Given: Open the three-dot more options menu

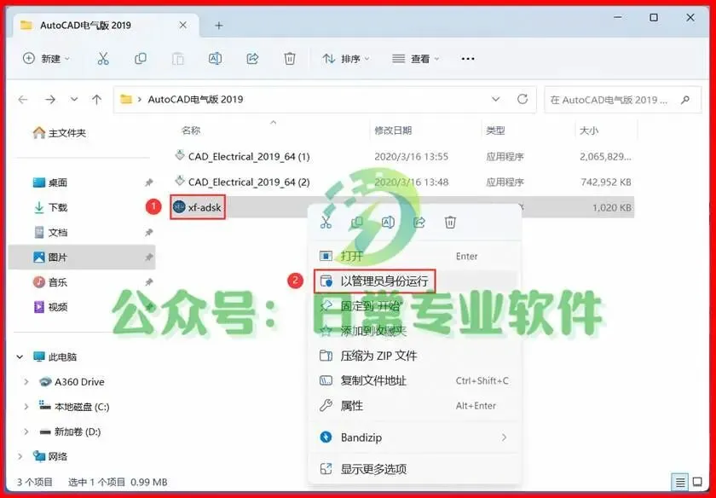Looking at the screenshot, I should [x=468, y=59].
